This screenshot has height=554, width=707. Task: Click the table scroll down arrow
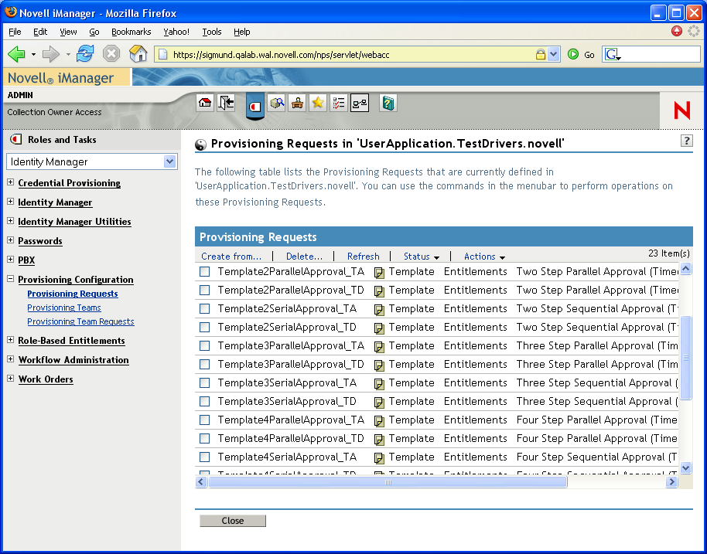[x=685, y=467]
